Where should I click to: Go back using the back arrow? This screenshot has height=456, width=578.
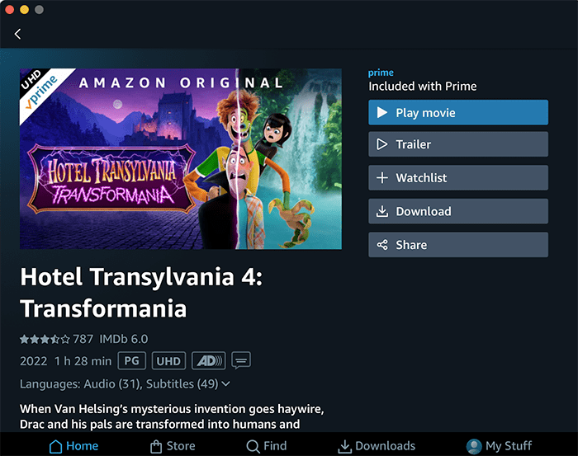(18, 34)
